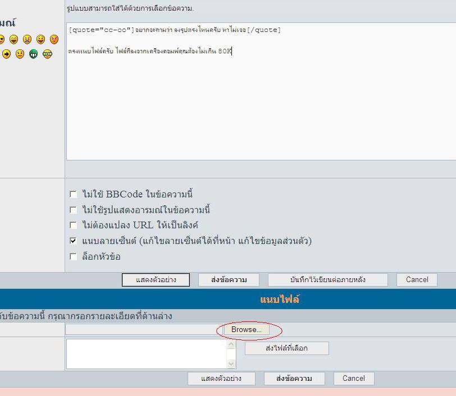Screen dimensions: 456x396
Task: Tick the disable emoticons checkbox
Action: [73, 210]
